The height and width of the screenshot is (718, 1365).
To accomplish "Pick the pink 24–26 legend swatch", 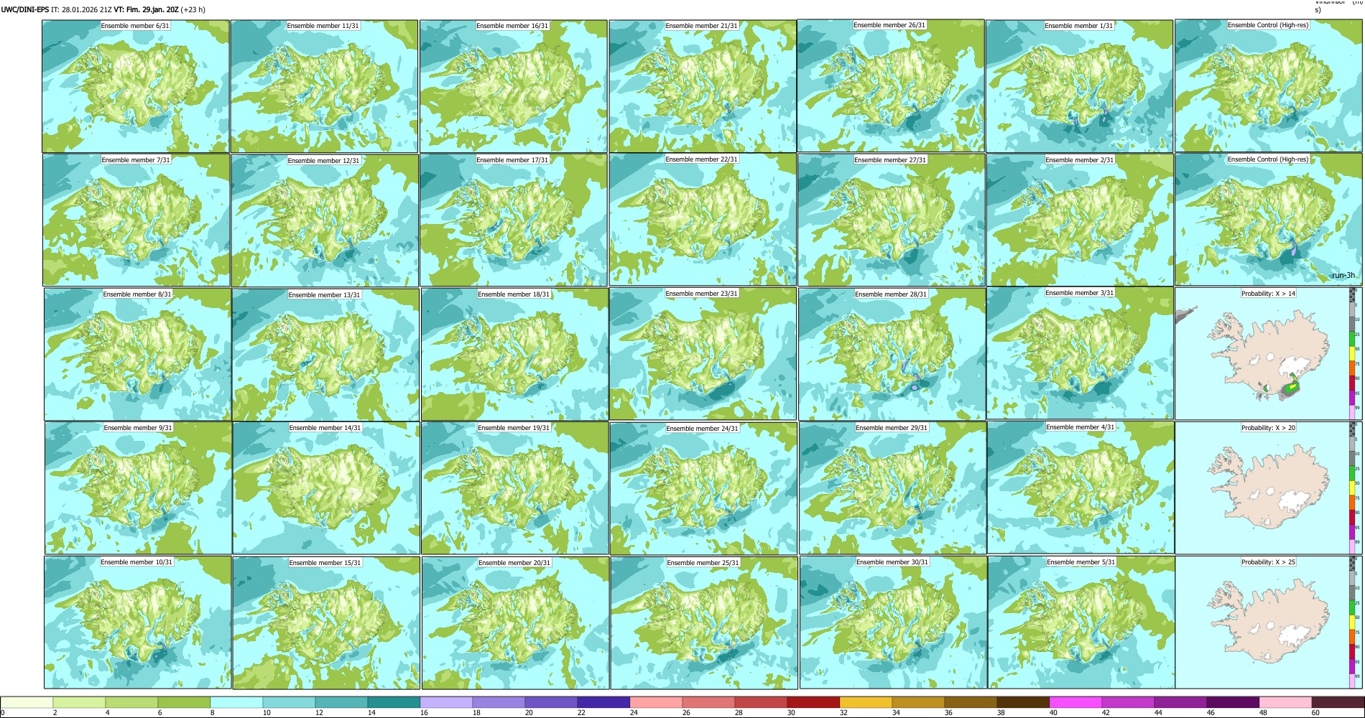I will (656, 702).
